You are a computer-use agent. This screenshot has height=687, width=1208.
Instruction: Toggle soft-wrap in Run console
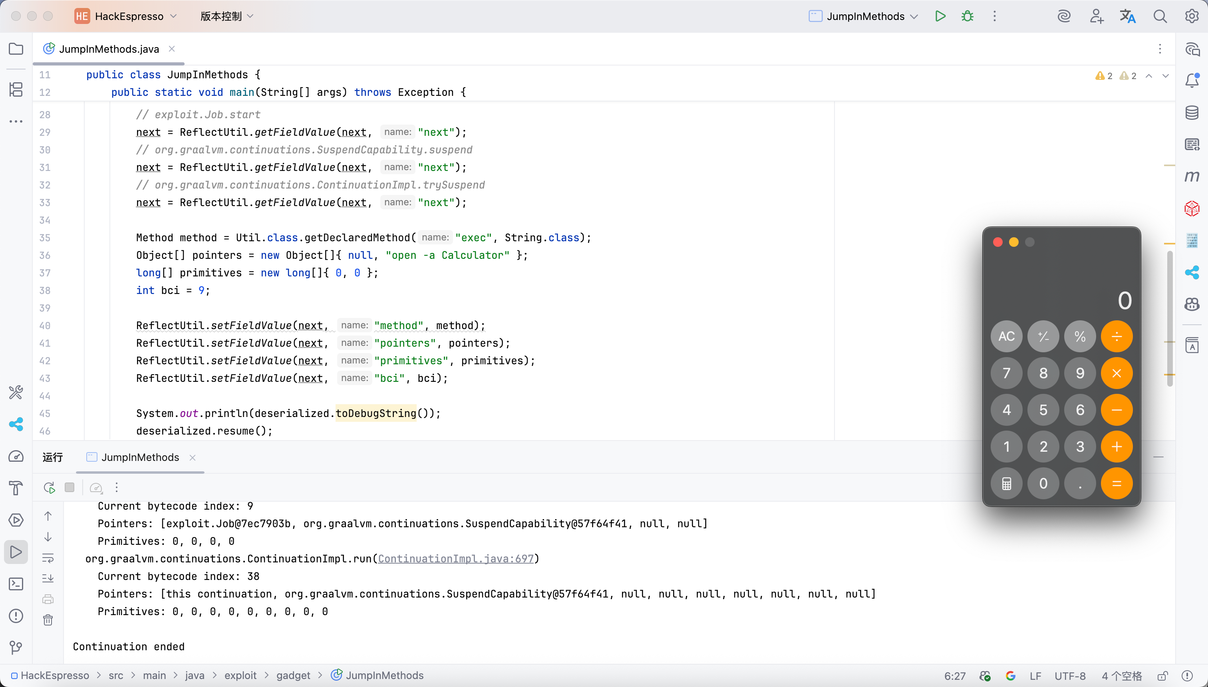click(48, 558)
